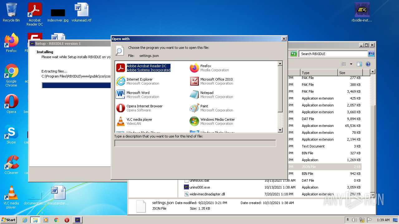Select Acrobat Reader DC desktop shortcut
399x224 pixels.
point(35,14)
